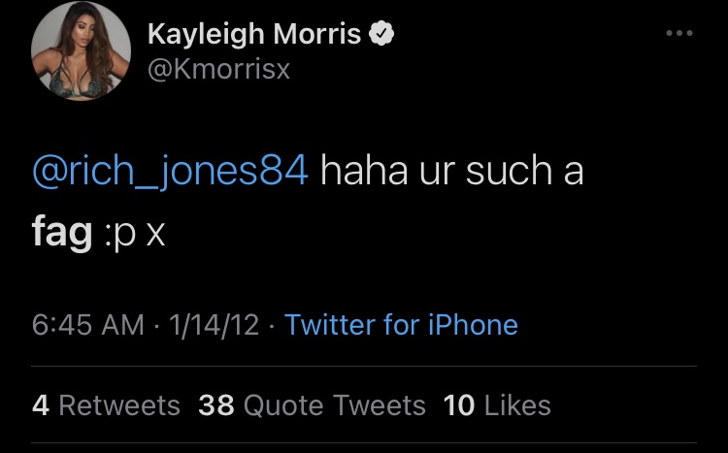The image size is (728, 453).
Task: Open the @Kmorrisx handle profile
Action: (x=218, y=70)
